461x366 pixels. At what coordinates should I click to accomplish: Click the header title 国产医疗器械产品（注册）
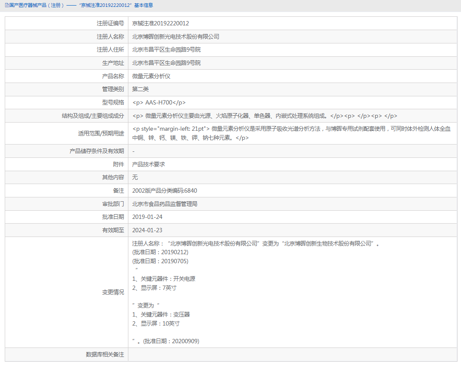point(37,5)
